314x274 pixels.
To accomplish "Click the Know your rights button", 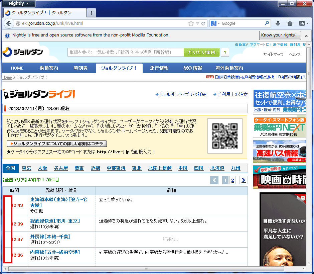I will click(280, 35).
